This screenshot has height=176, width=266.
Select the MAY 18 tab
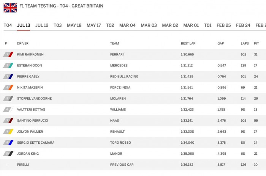[74, 25]
